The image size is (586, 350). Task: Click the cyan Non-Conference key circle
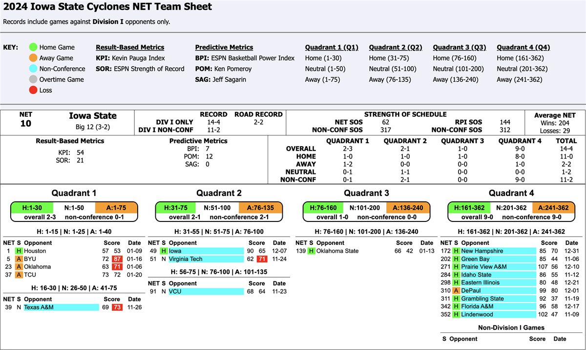click(33, 69)
